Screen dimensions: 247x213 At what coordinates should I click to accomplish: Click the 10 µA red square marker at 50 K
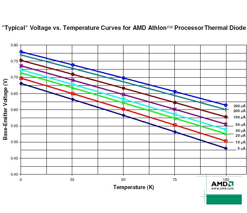(124, 109)
